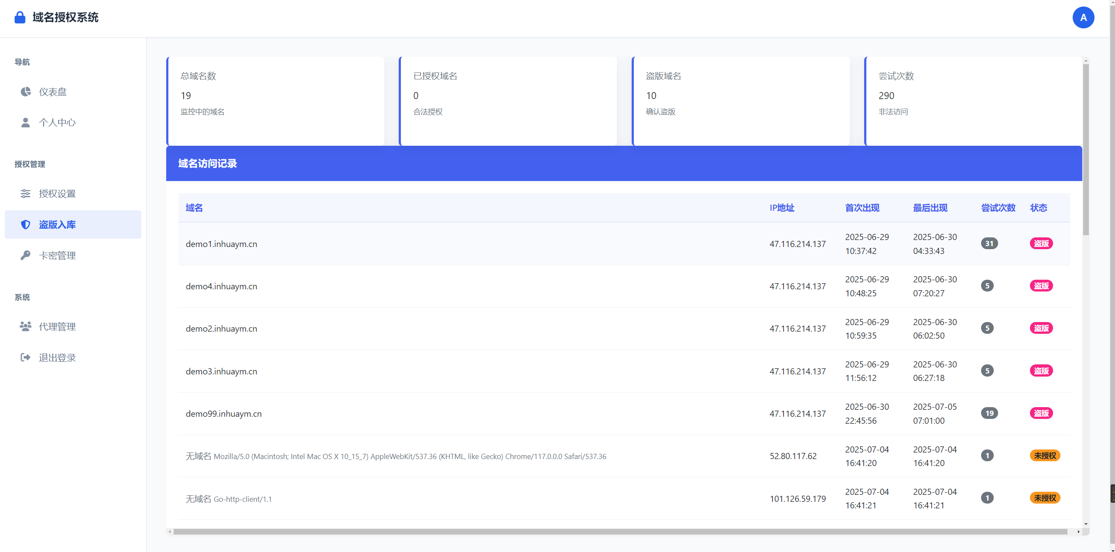
Task: Click 盗版 badge for demo1.inhuaym.cn
Action: pos(1041,243)
